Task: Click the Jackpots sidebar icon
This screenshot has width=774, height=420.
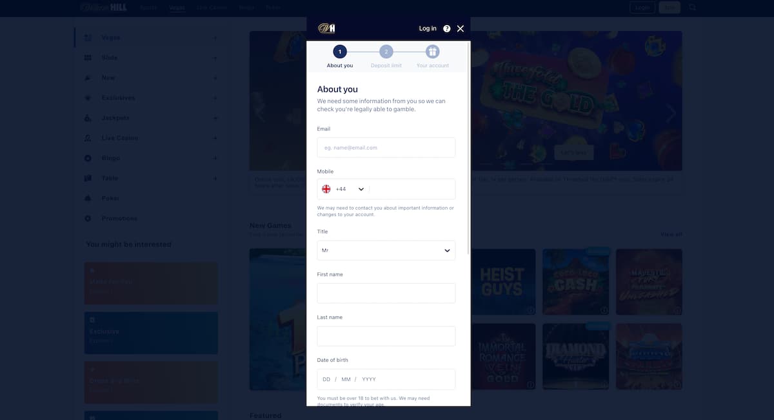Action: click(88, 118)
